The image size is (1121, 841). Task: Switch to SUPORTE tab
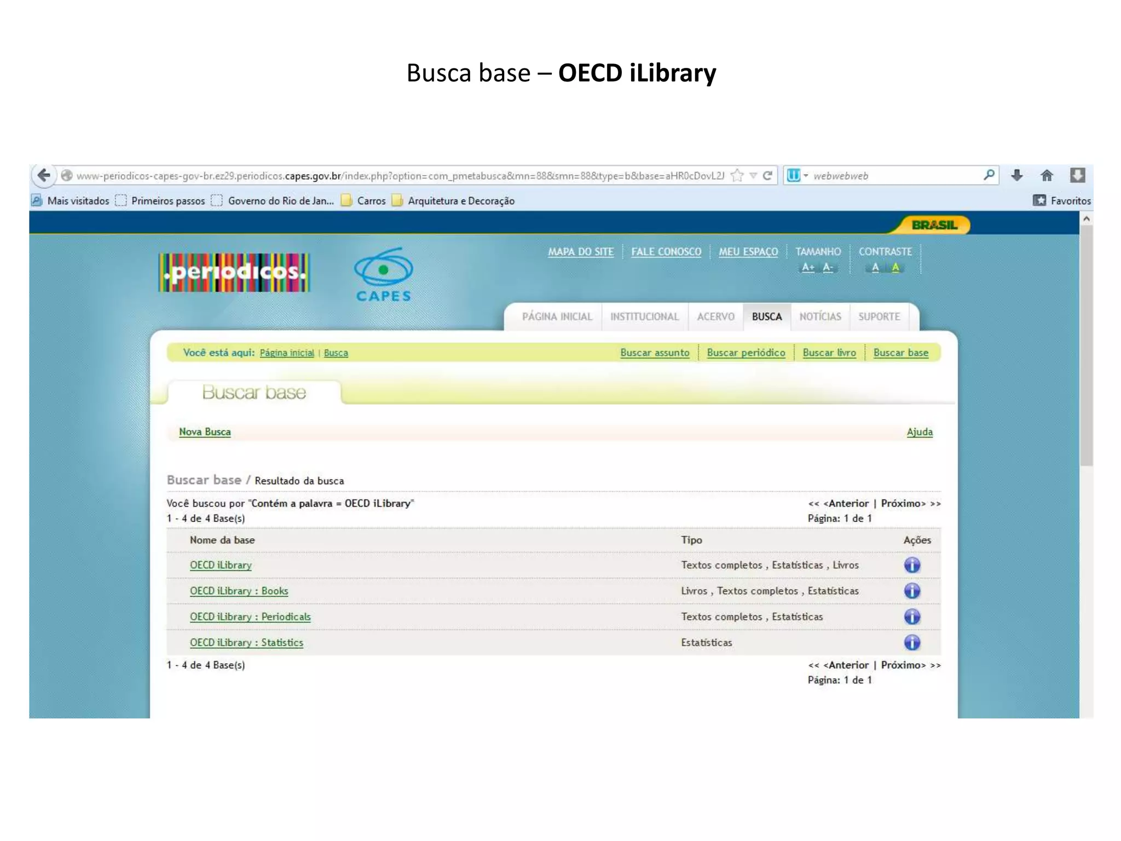(879, 317)
